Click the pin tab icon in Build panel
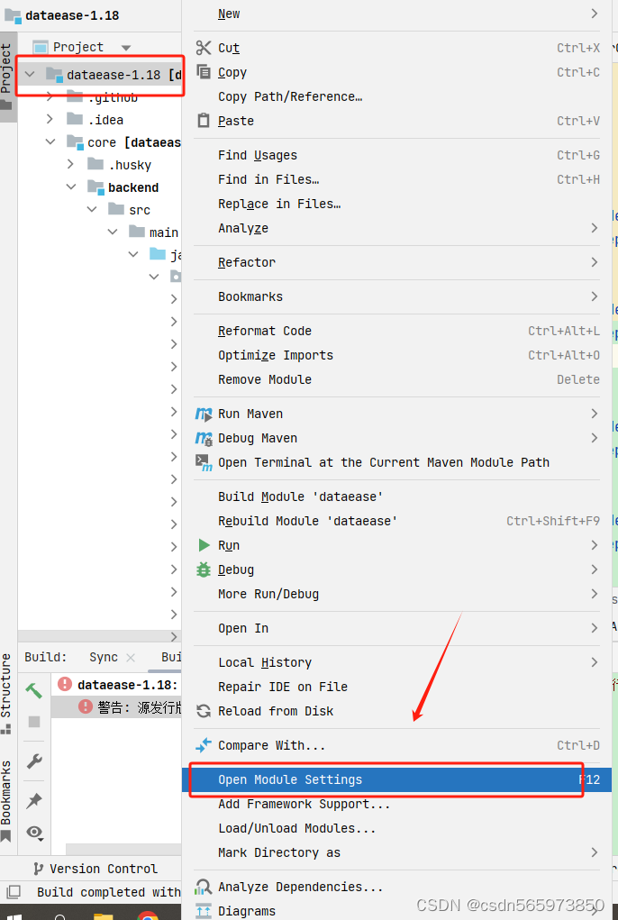This screenshot has height=920, width=618. (x=34, y=800)
